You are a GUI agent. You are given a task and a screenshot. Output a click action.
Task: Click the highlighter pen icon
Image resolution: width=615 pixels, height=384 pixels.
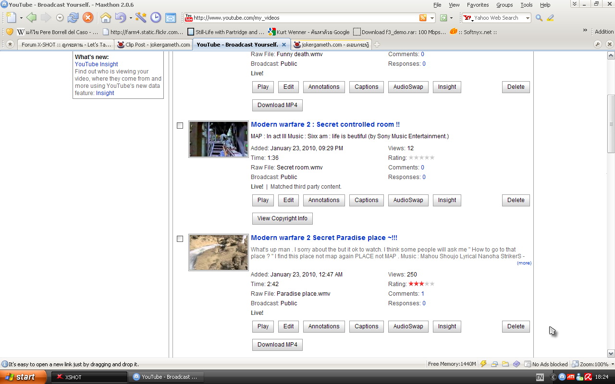551,18
